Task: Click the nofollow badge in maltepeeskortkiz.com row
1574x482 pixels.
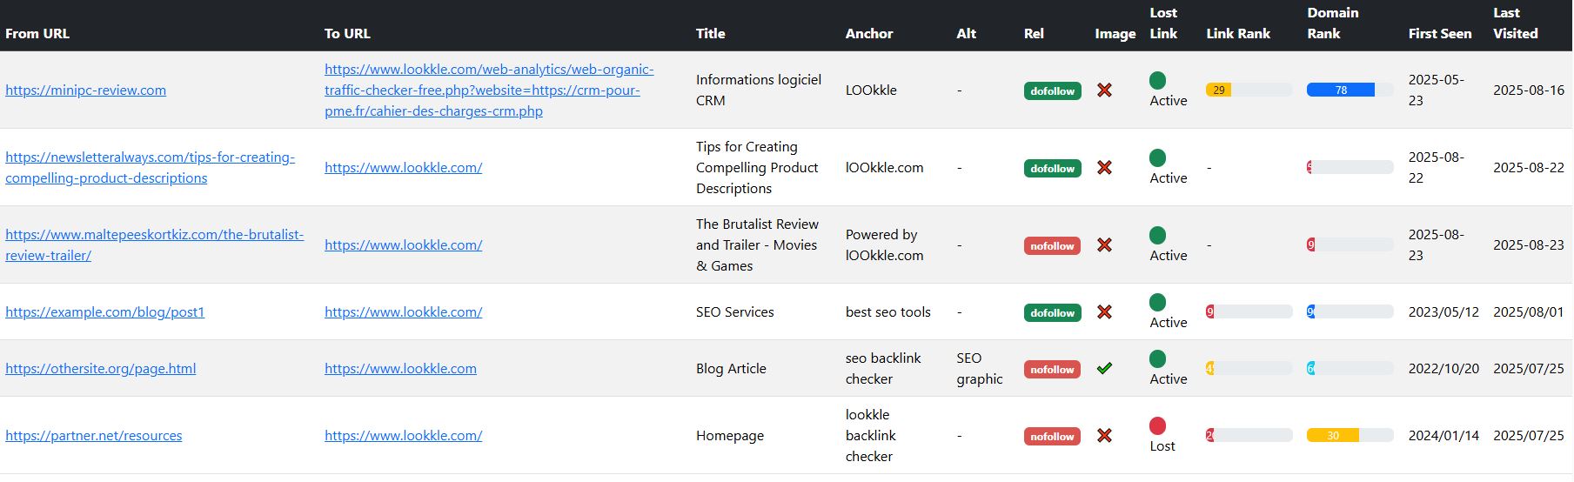Action: (1052, 245)
